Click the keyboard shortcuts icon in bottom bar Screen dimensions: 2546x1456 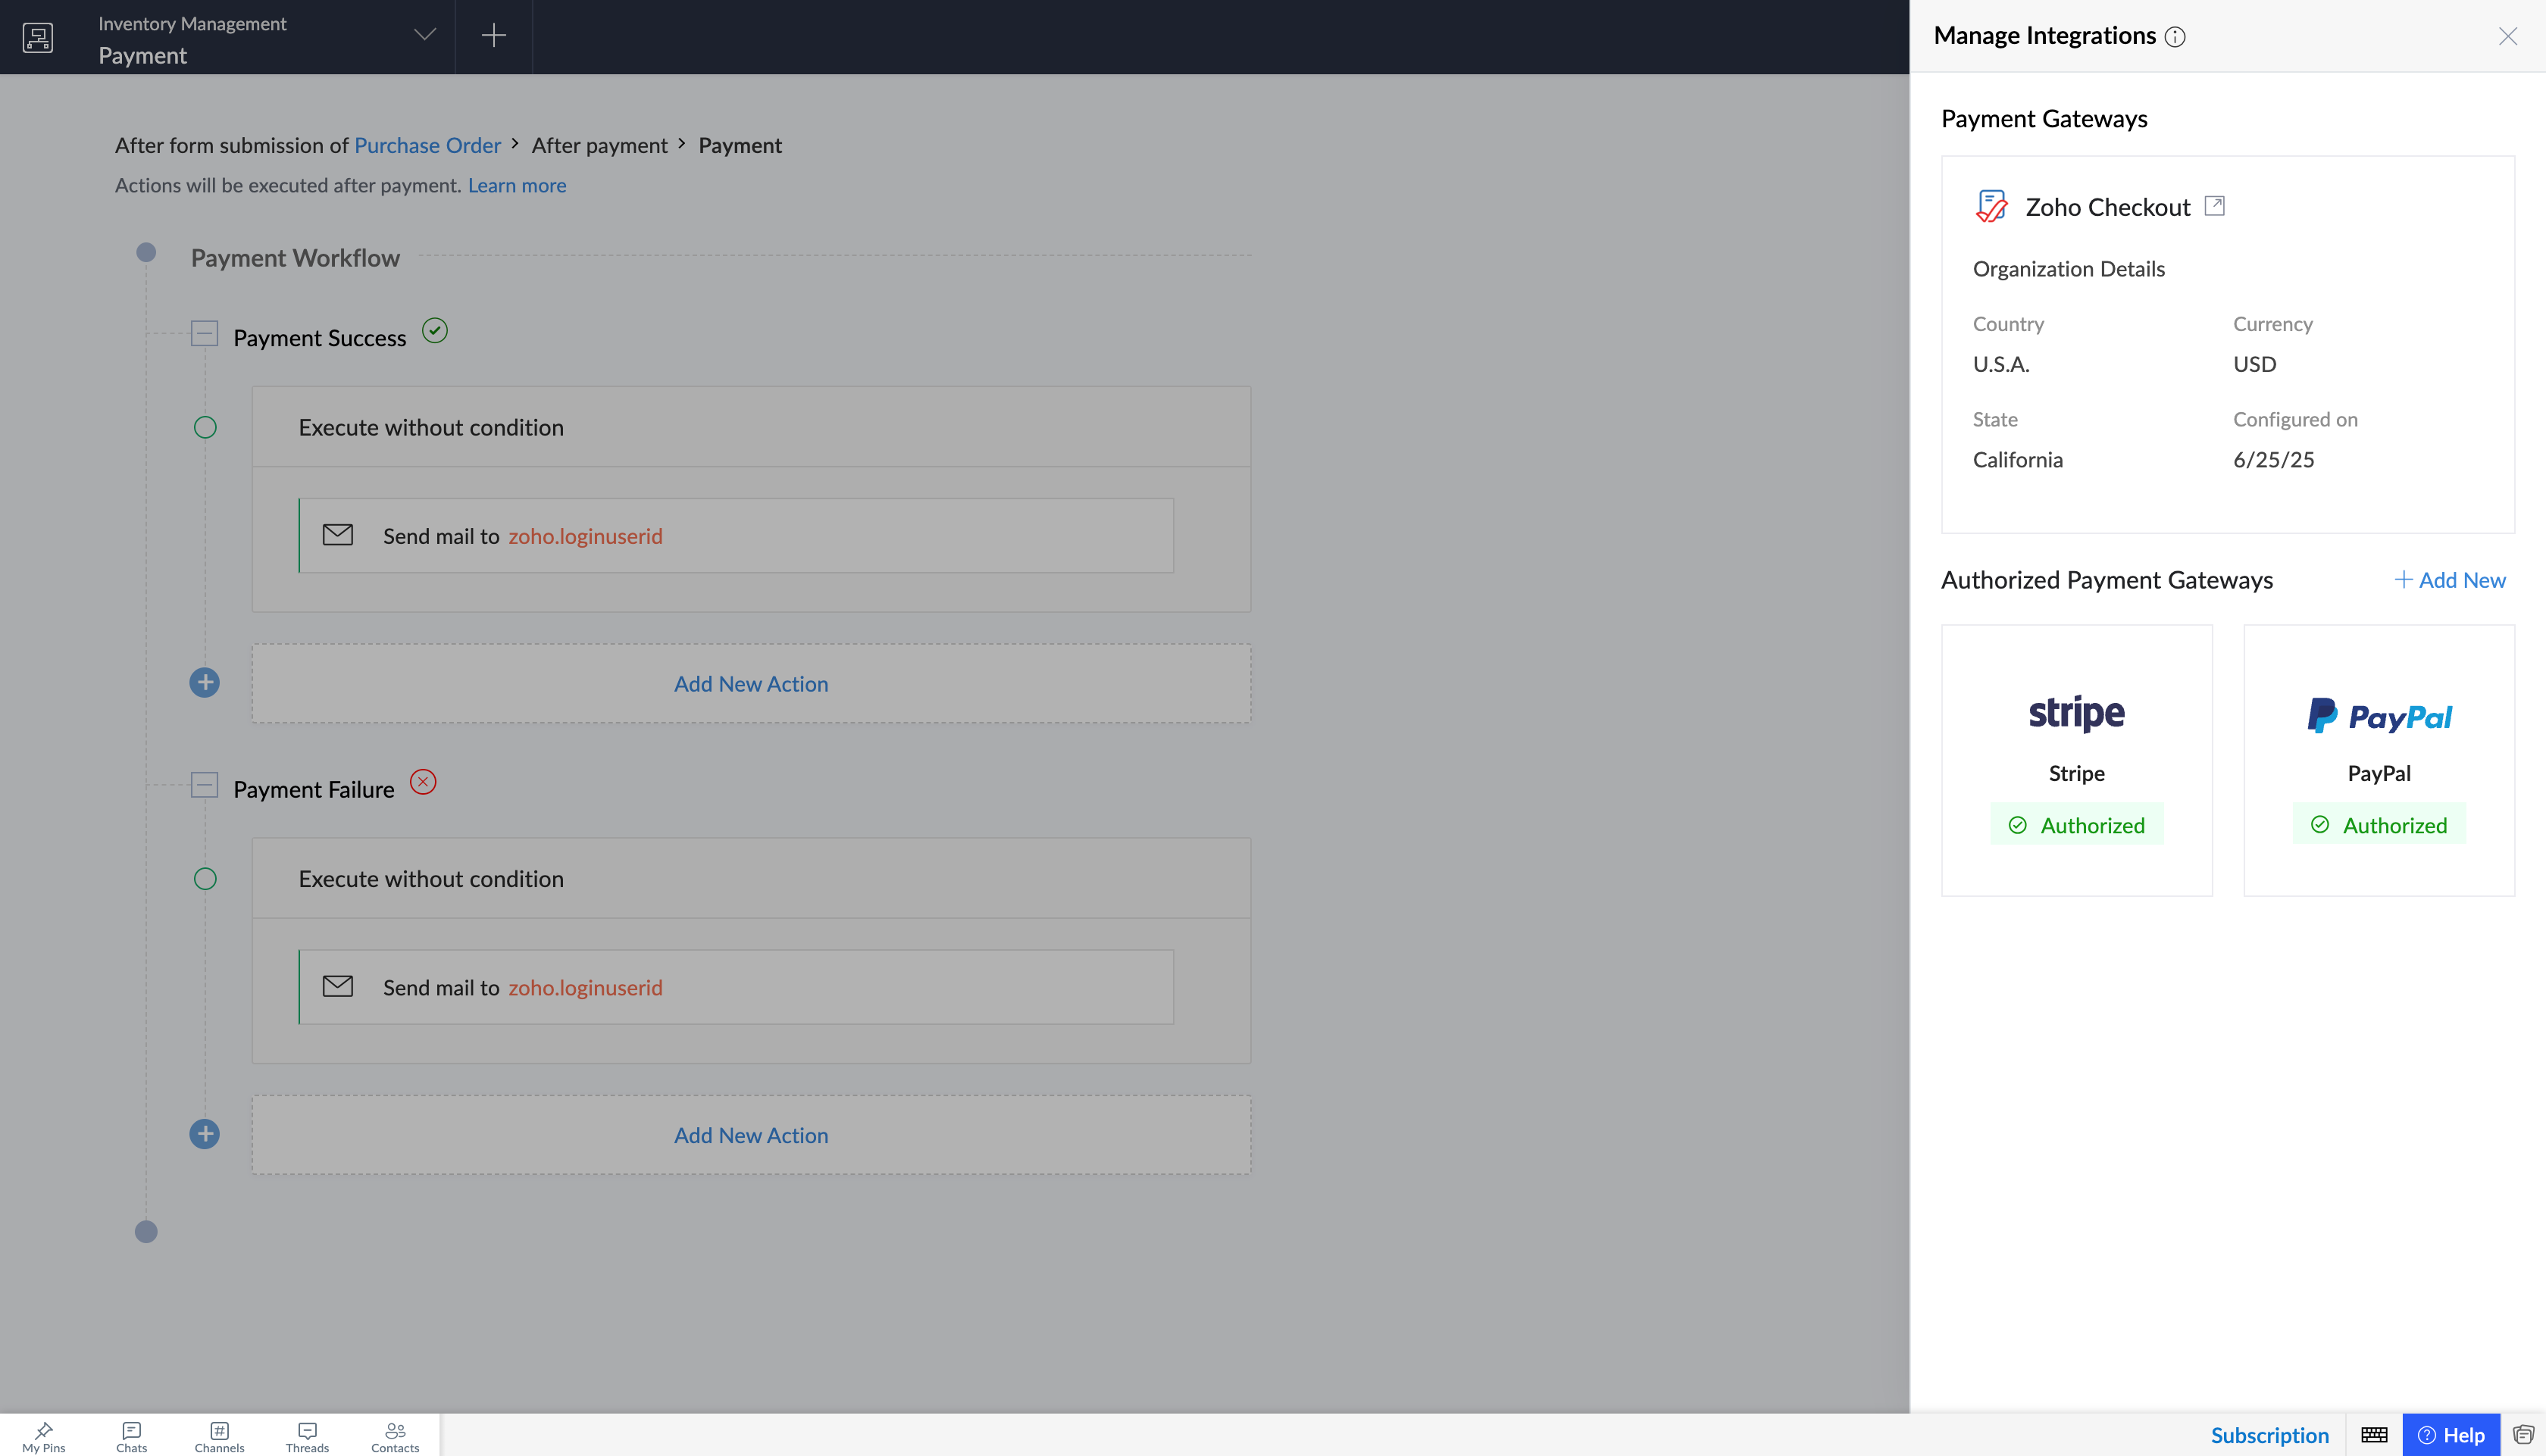click(x=2374, y=1435)
